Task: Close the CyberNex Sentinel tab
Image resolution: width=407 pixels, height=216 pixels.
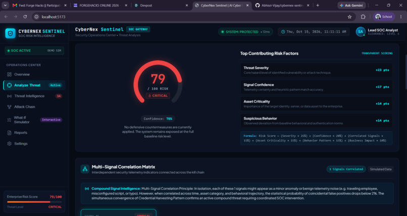Action: (247, 5)
